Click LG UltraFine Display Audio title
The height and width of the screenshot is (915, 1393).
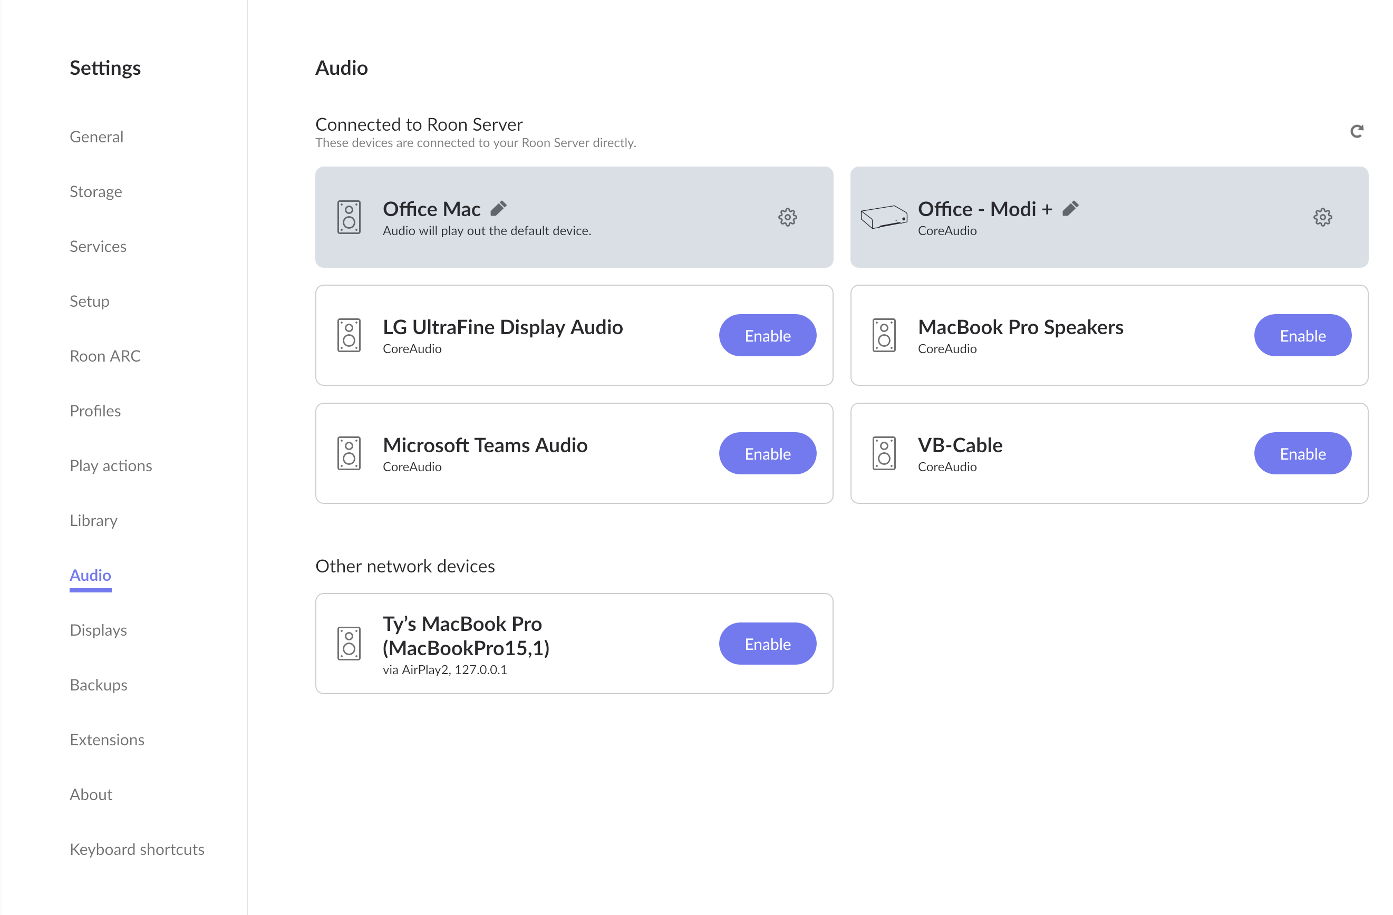click(503, 327)
